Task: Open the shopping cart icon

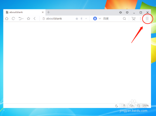Action: pos(134,19)
